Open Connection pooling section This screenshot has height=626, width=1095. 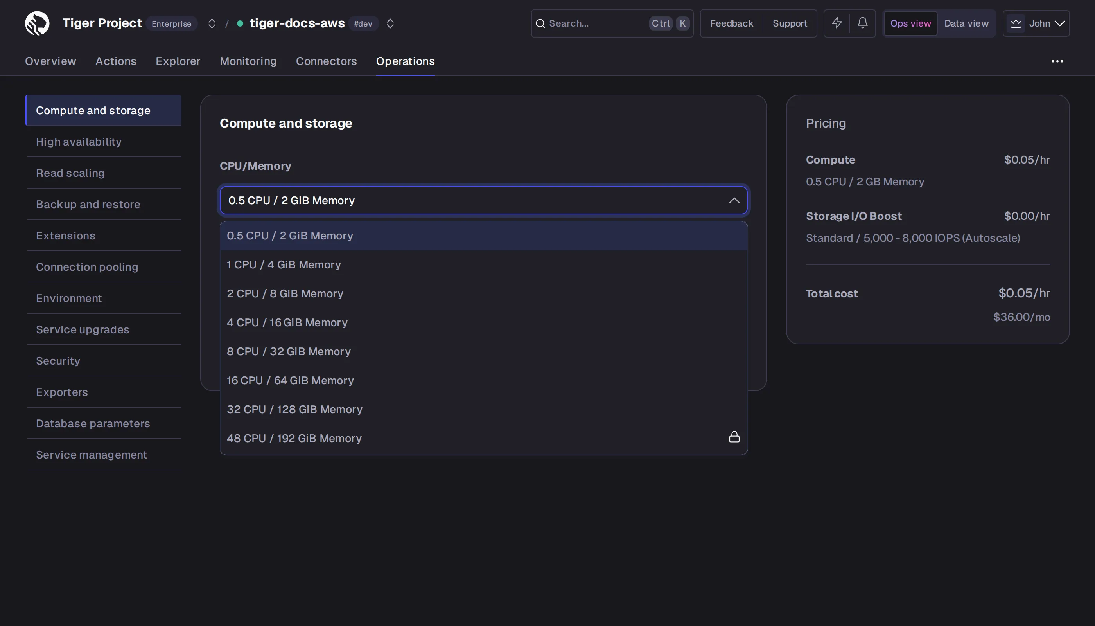[104, 267]
